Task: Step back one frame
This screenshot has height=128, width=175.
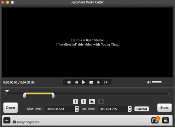Action: (76, 83)
